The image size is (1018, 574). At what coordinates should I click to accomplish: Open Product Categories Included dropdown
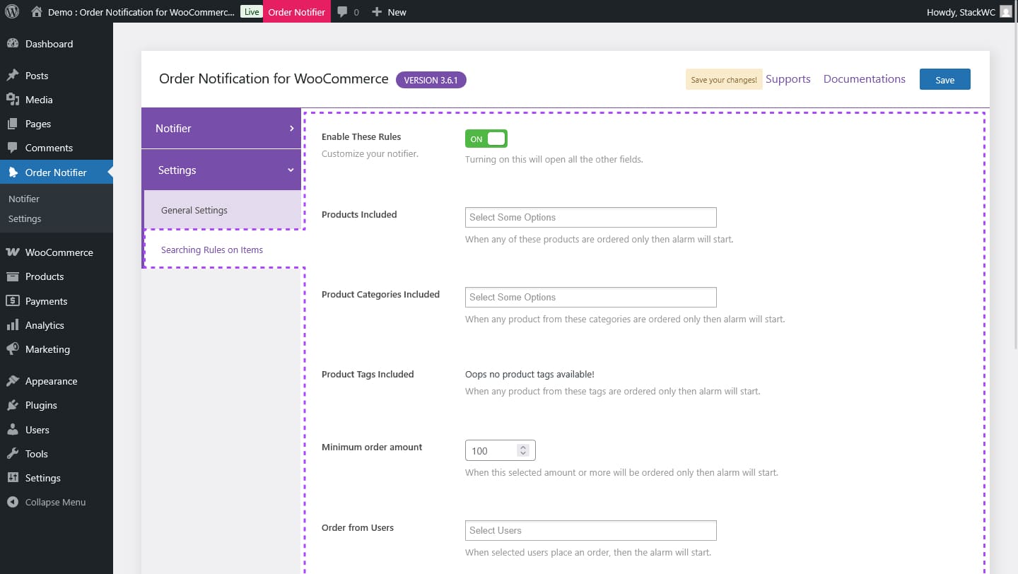590,297
